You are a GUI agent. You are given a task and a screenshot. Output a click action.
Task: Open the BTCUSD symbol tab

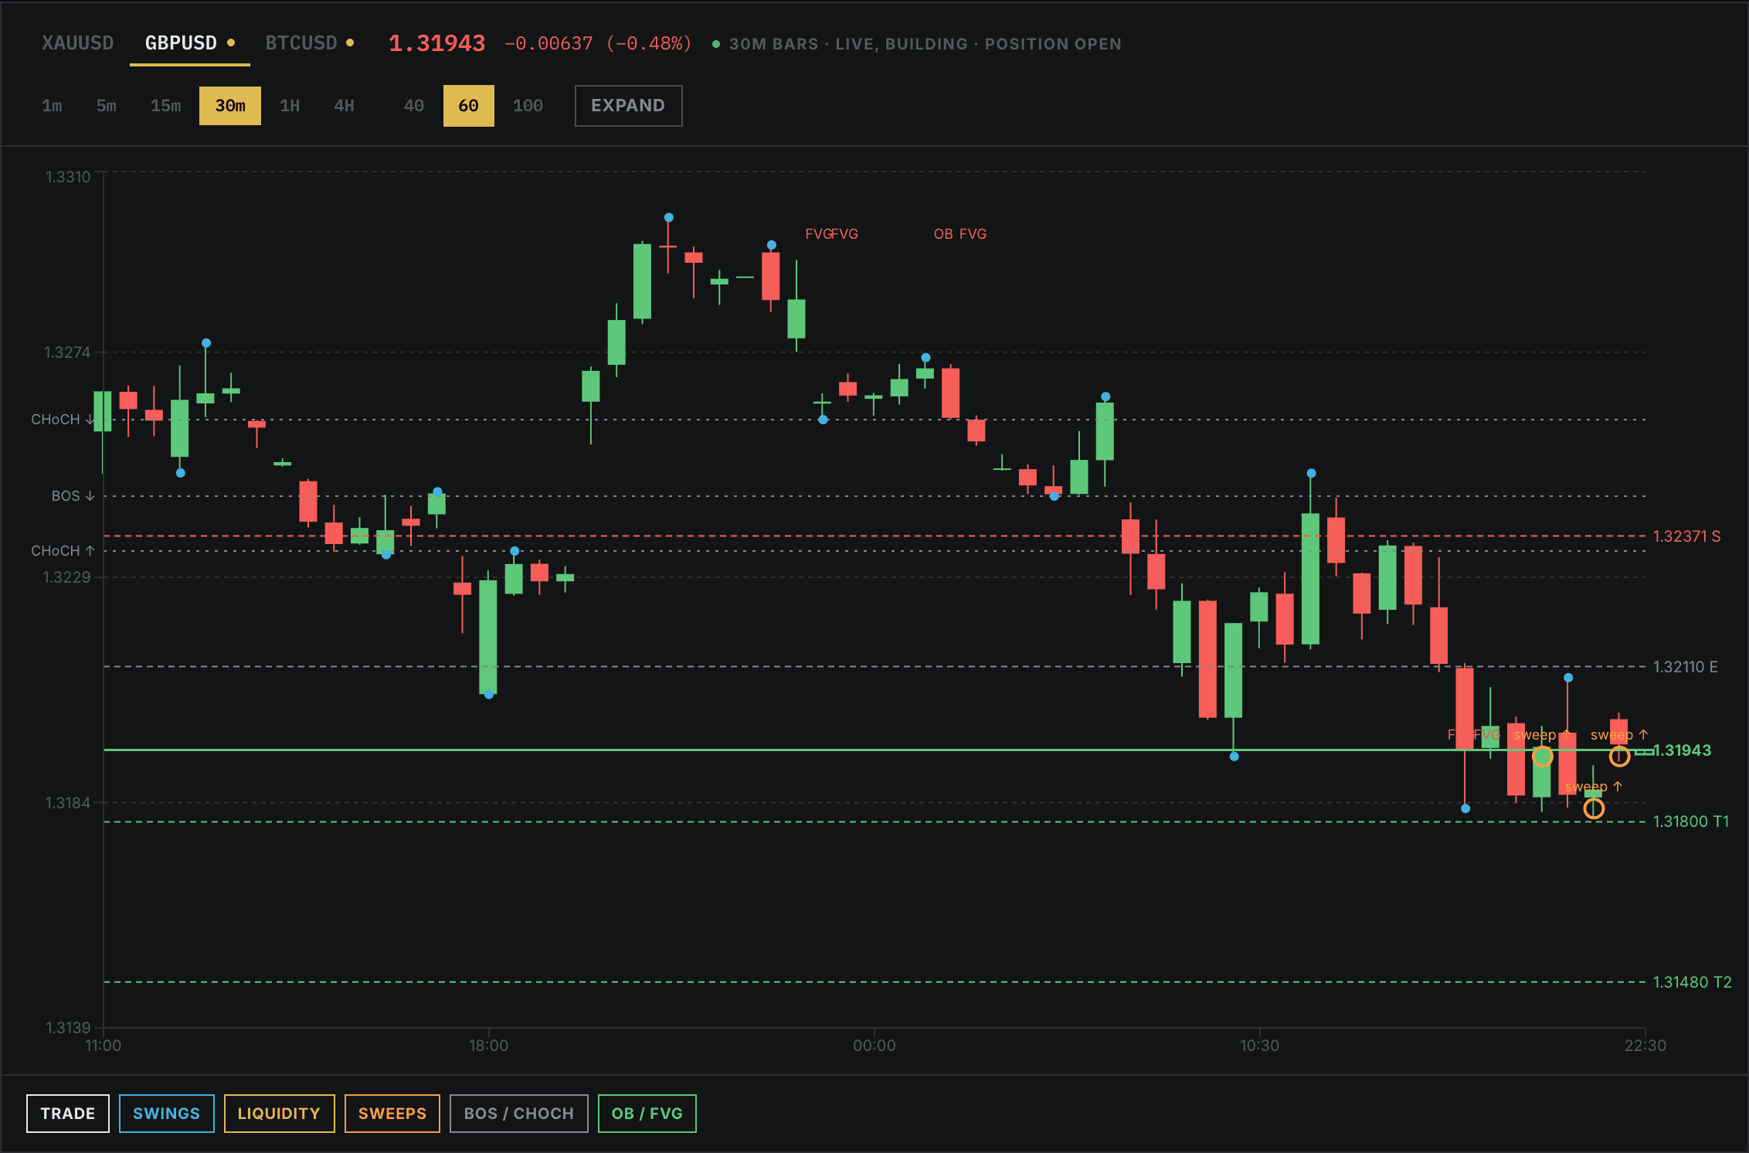[x=309, y=43]
